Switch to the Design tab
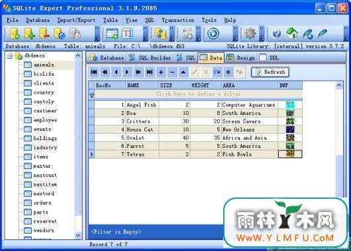This screenshot has height=251, width=351. point(240,58)
